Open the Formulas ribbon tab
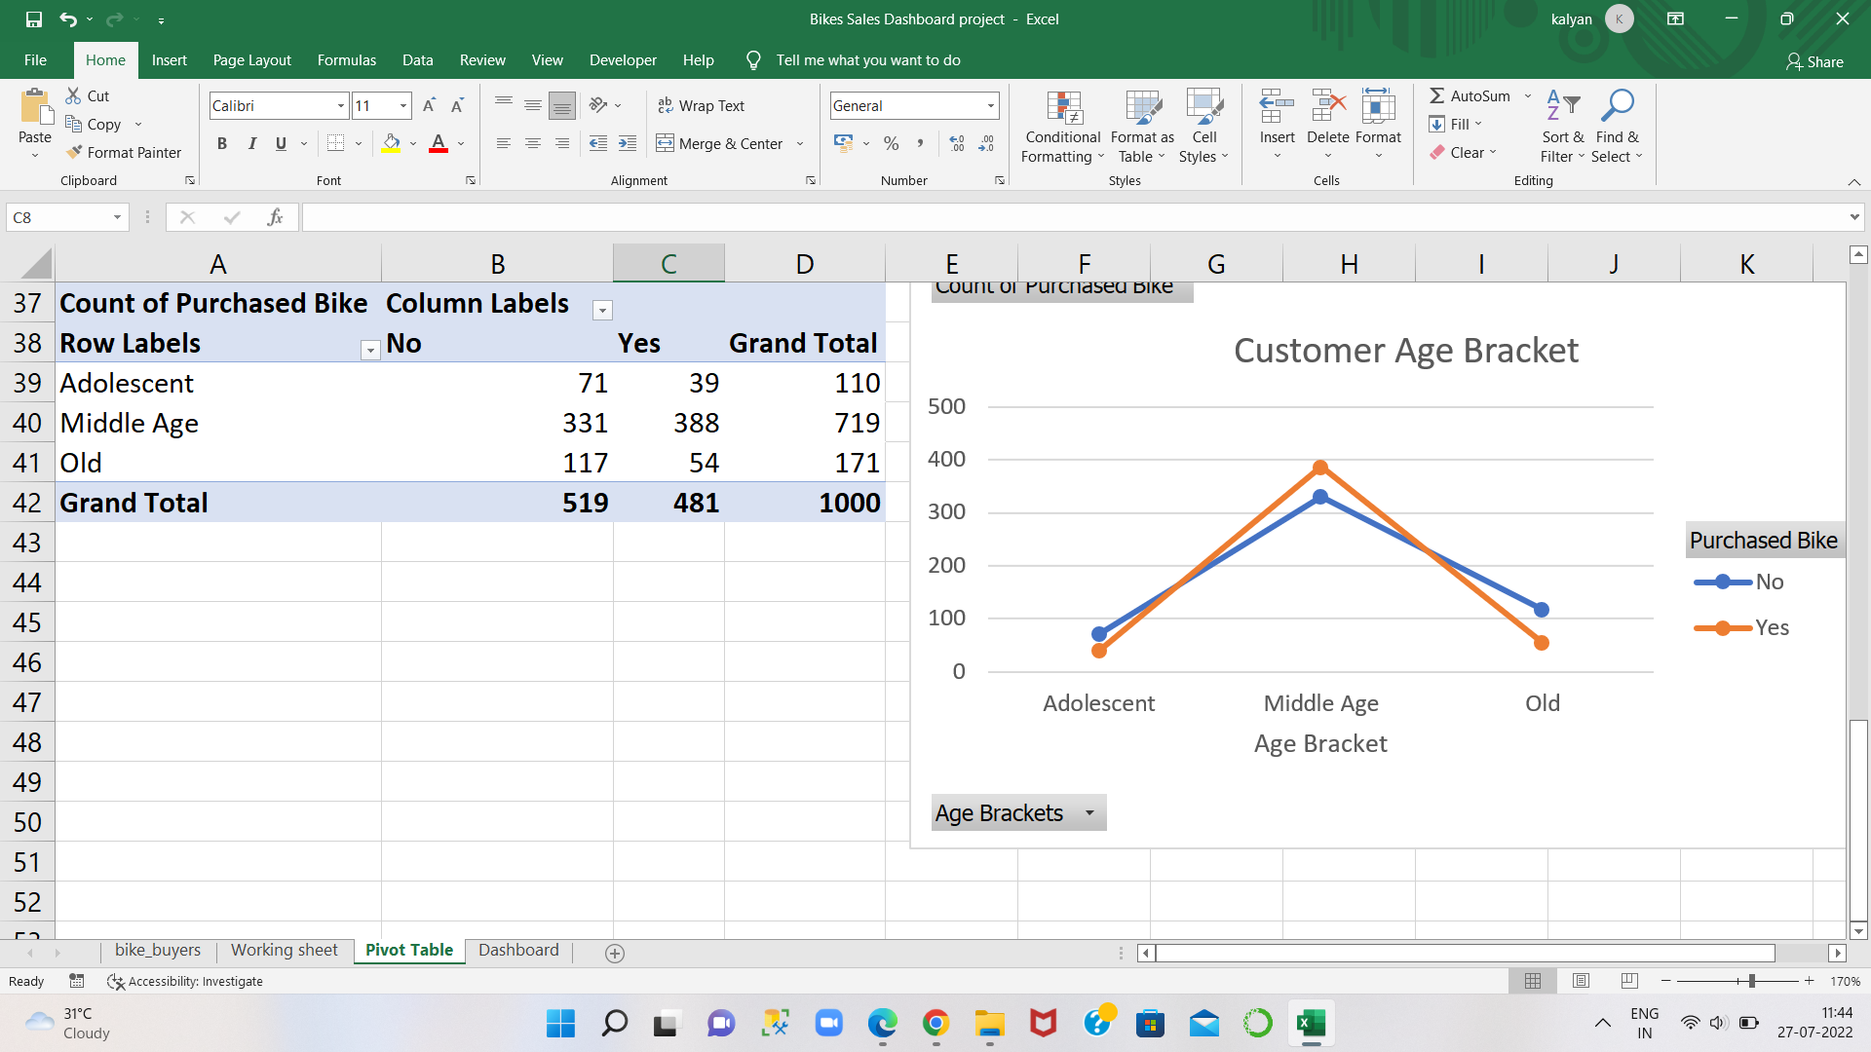Screen dimensions: 1871x1052 [x=346, y=59]
